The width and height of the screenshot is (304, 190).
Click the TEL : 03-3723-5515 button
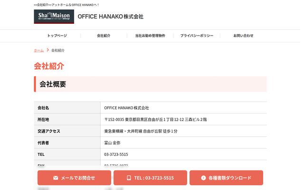click(x=150, y=178)
